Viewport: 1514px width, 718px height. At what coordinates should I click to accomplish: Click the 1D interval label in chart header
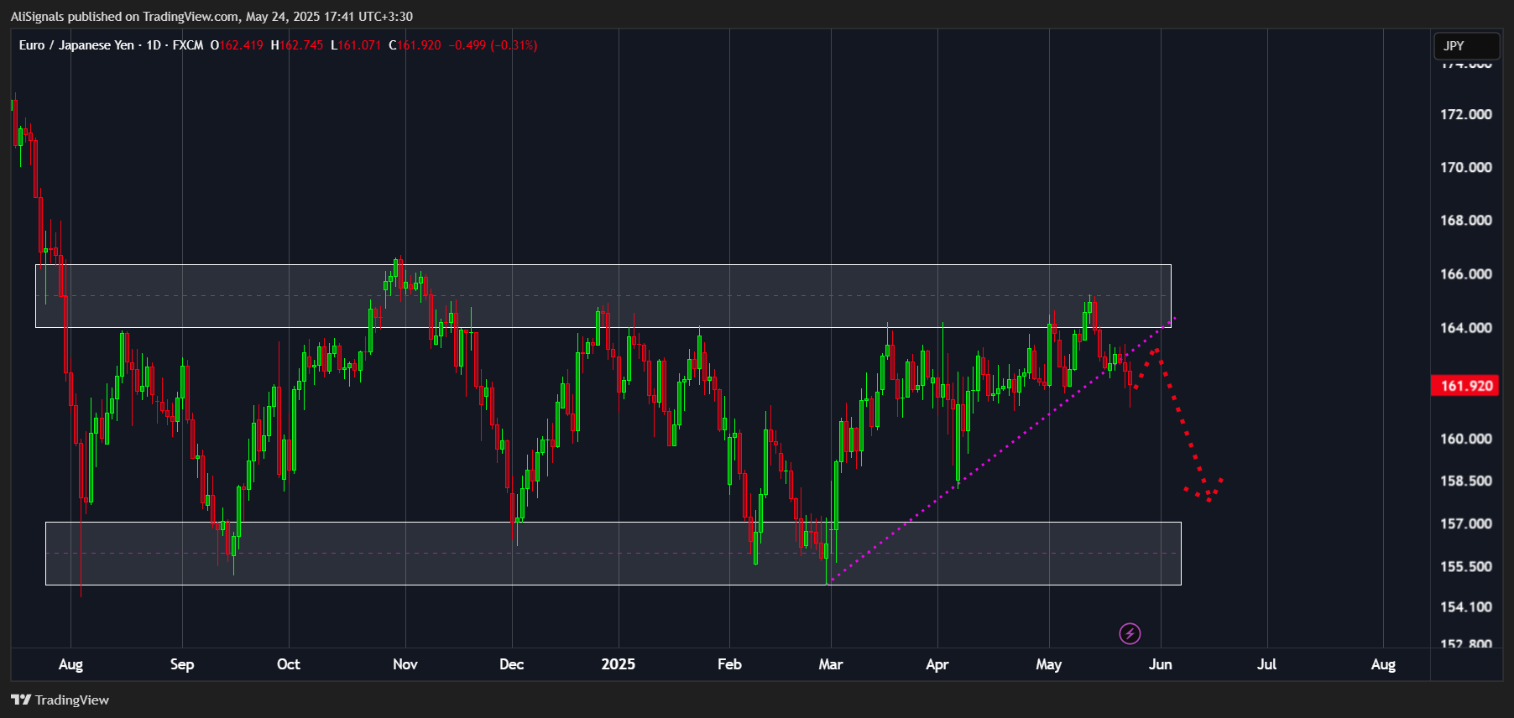154,45
